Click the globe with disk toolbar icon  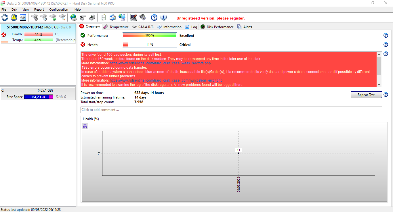(x=74, y=18)
